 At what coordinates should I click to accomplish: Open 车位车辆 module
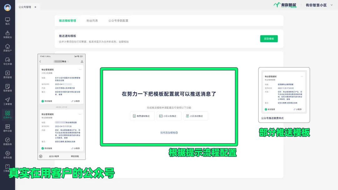[8, 61]
